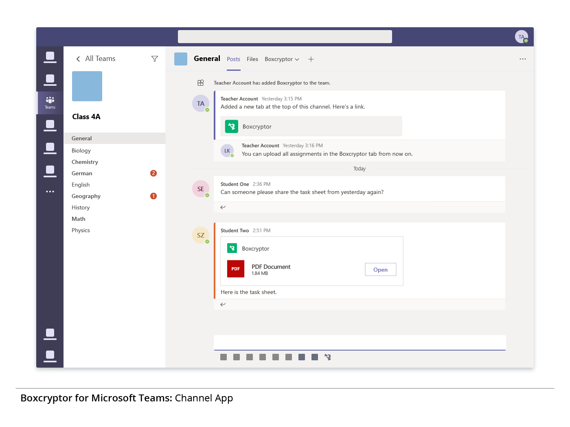Screen dimensions: 570x427
Task: Click the '2:51 PM' timestamp
Action: 262,231
